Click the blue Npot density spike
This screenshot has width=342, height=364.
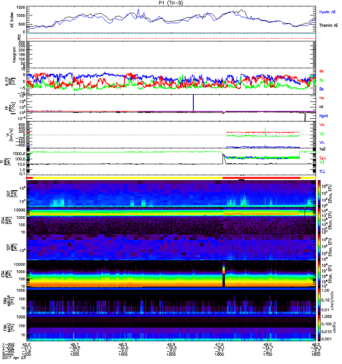tap(193, 103)
